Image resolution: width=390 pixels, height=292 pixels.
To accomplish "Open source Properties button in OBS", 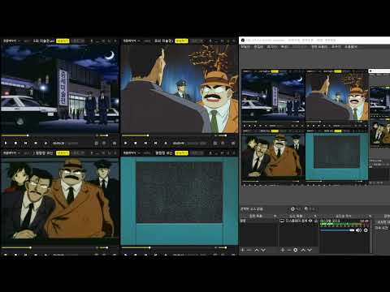I will point(295,209).
